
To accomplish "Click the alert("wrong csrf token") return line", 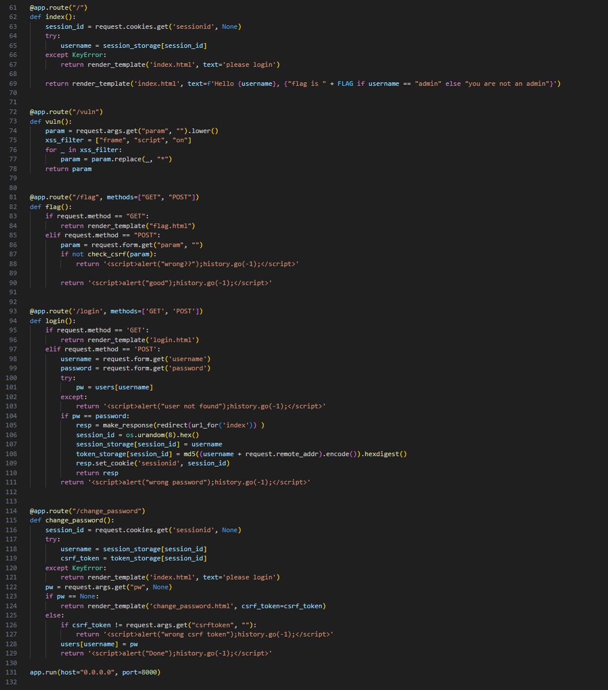I will pos(204,634).
